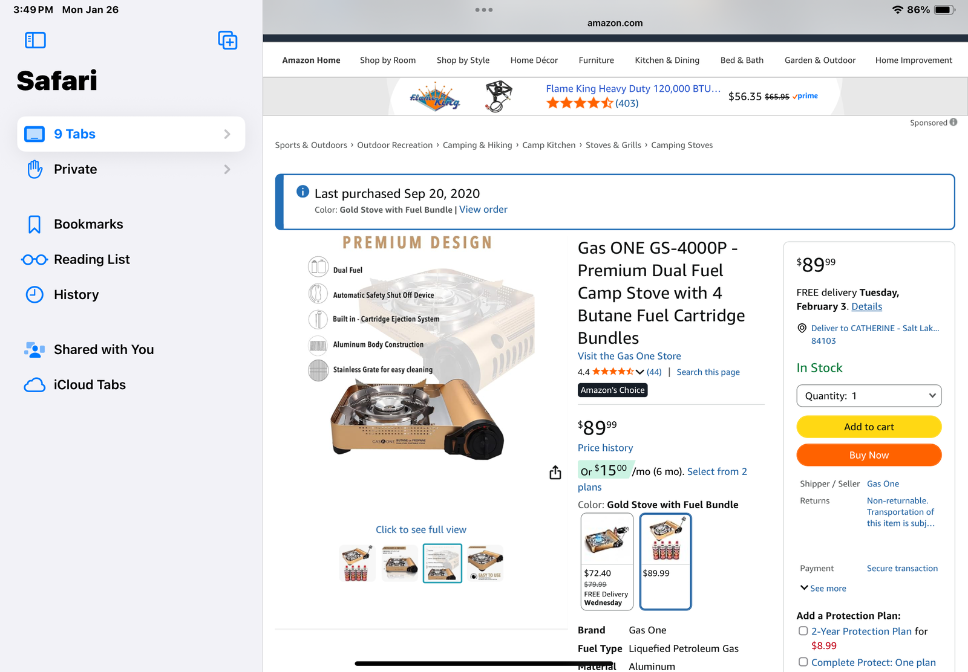968x672 pixels.
Task: Go to the Garden & Outdoor menu
Action: coord(820,60)
